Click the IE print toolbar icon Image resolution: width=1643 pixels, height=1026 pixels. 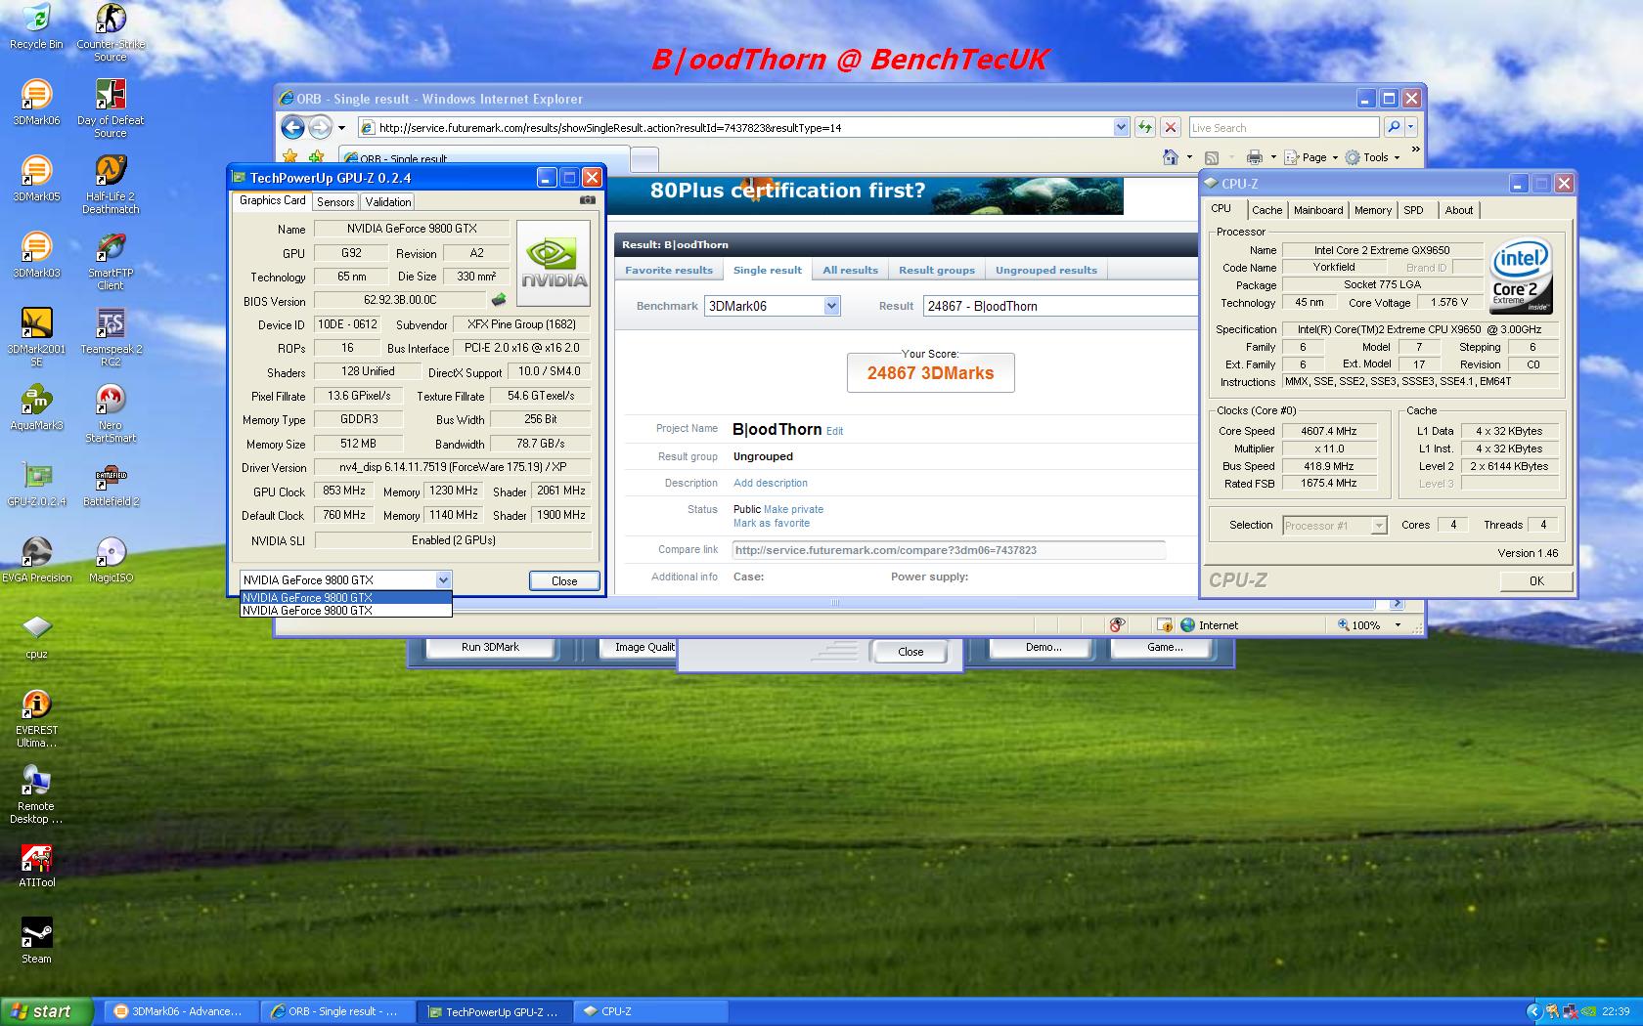1254,157
